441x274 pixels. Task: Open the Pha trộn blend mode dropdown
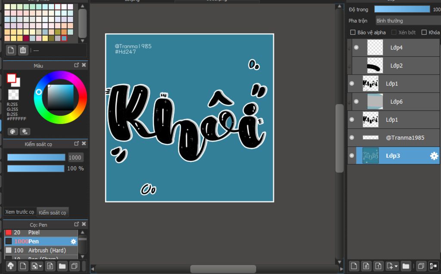[x=408, y=21]
